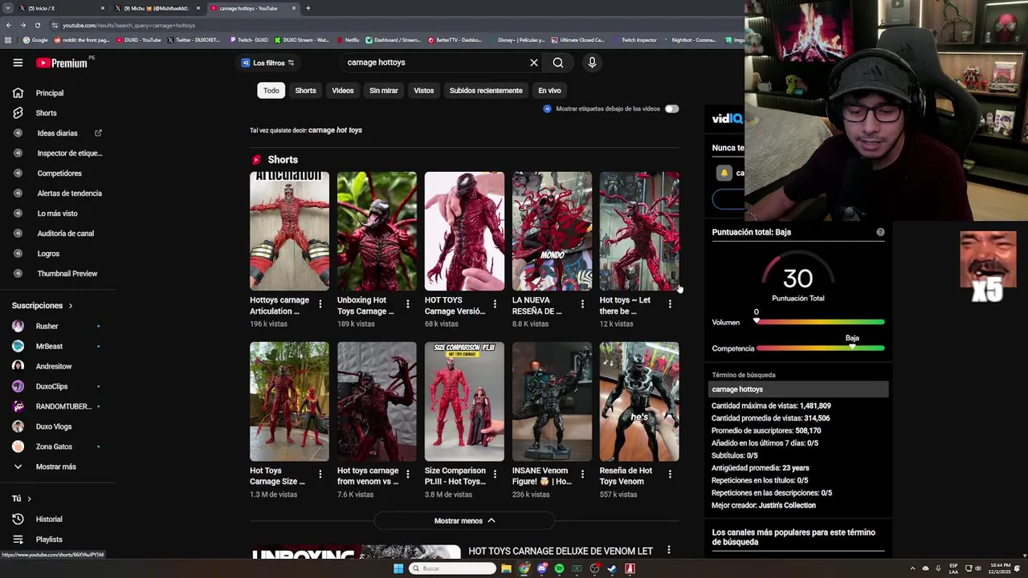
Task: Select the Todo filter chip
Action: coord(271,91)
